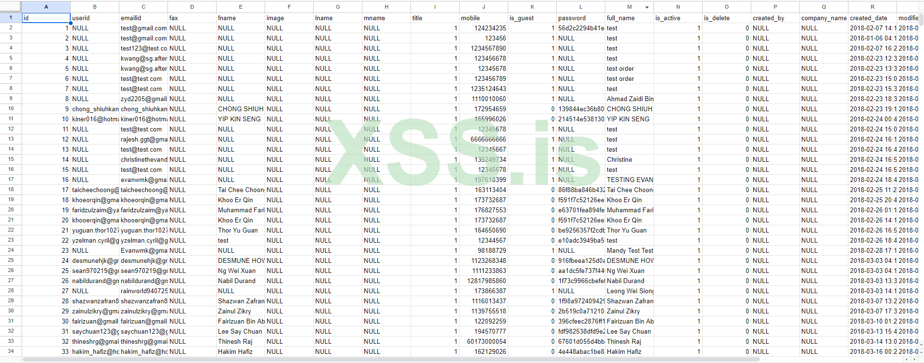Click the 'lname' header cell
Screen dimensions: 924x363
coord(338,18)
